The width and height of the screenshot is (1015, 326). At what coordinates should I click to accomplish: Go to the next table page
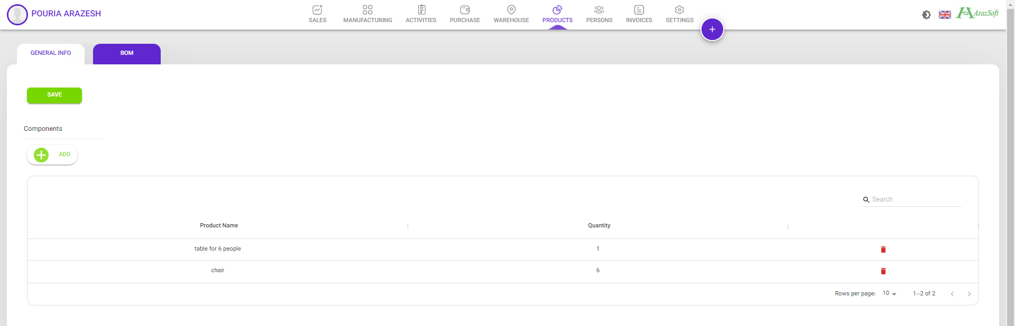pyautogui.click(x=969, y=294)
